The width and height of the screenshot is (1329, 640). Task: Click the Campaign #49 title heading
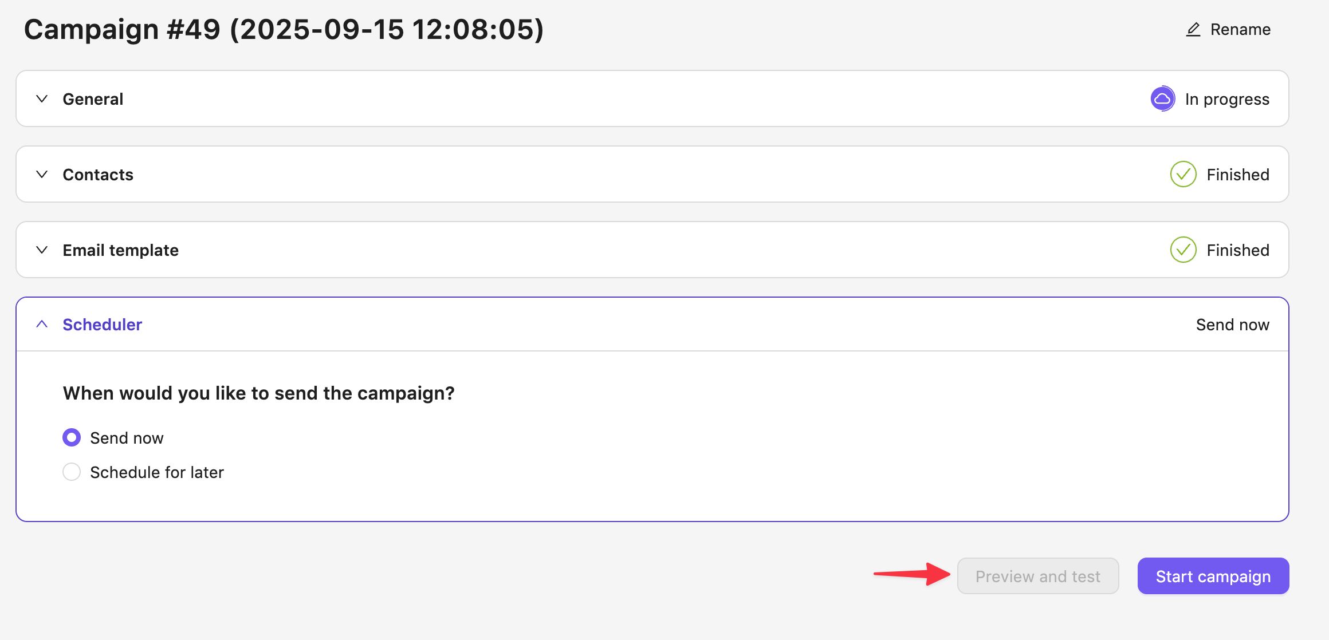pyautogui.click(x=284, y=30)
